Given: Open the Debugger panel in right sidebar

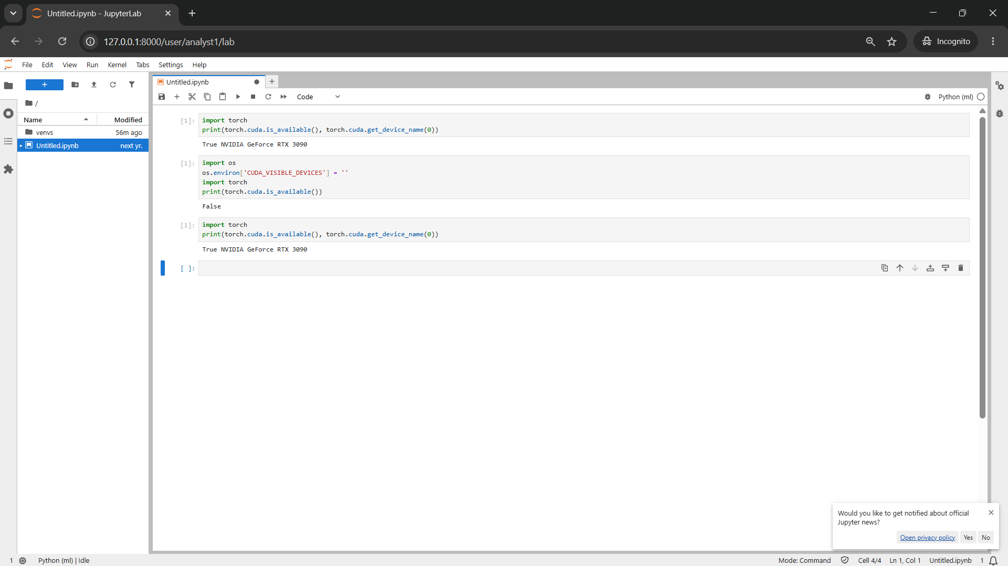Looking at the screenshot, I should click(x=1000, y=113).
